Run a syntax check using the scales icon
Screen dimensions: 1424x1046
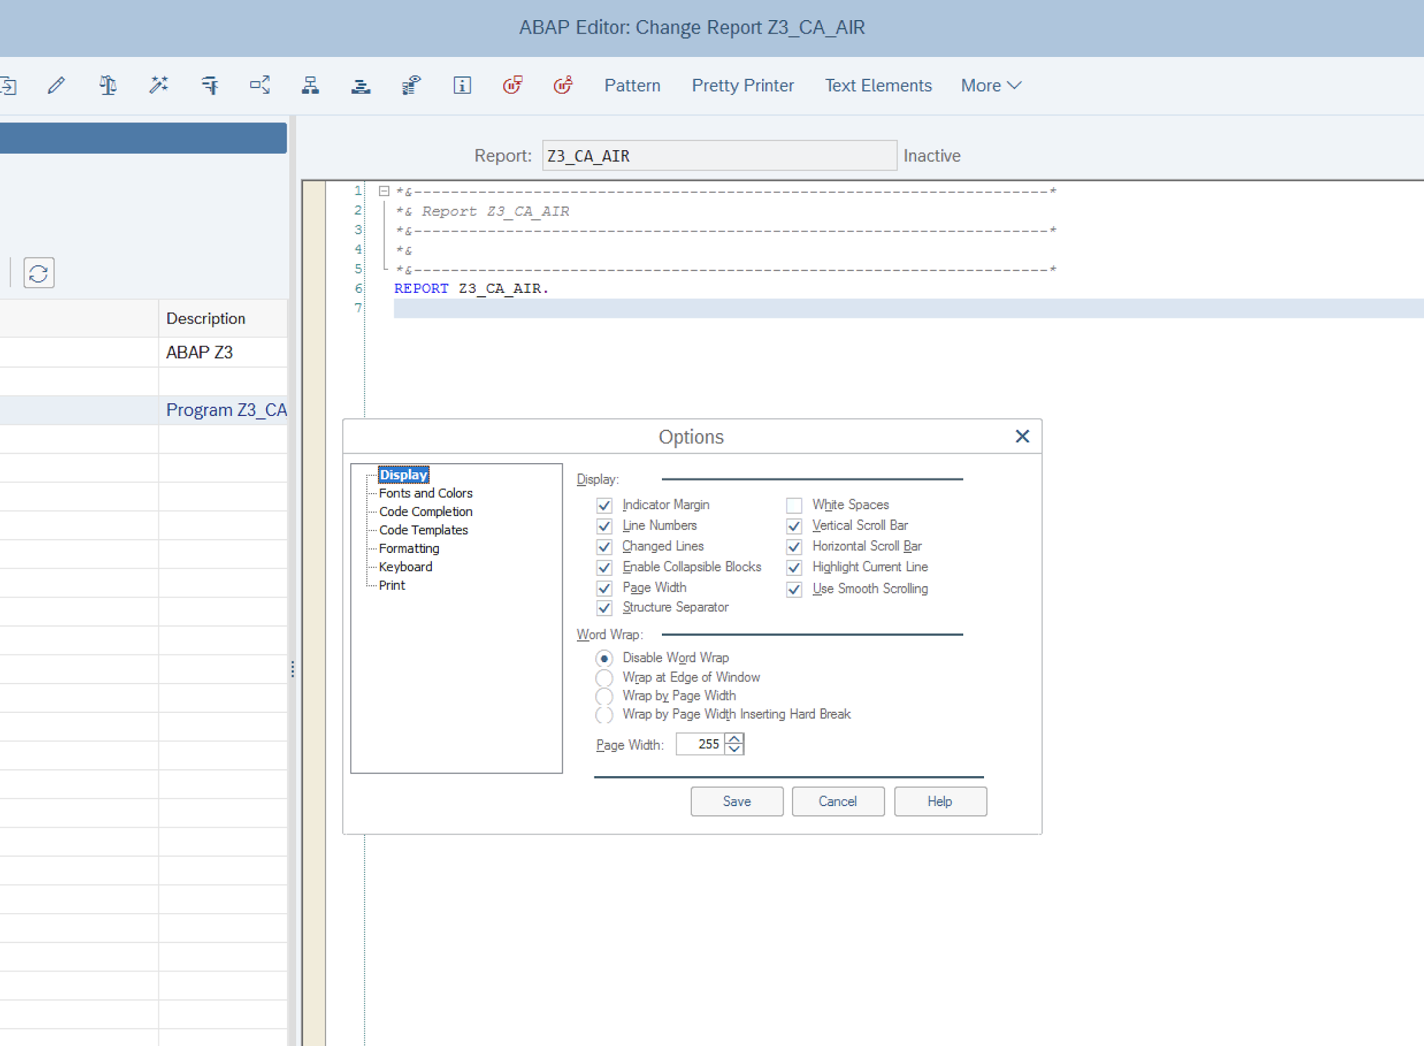(x=108, y=85)
